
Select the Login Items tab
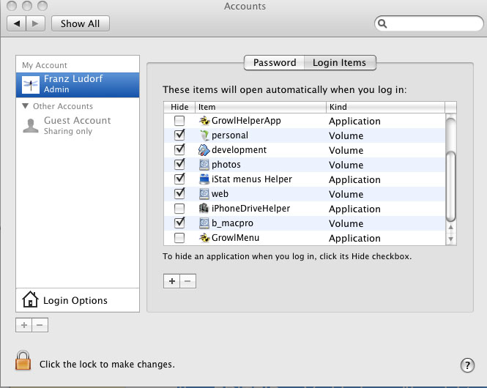tap(339, 63)
